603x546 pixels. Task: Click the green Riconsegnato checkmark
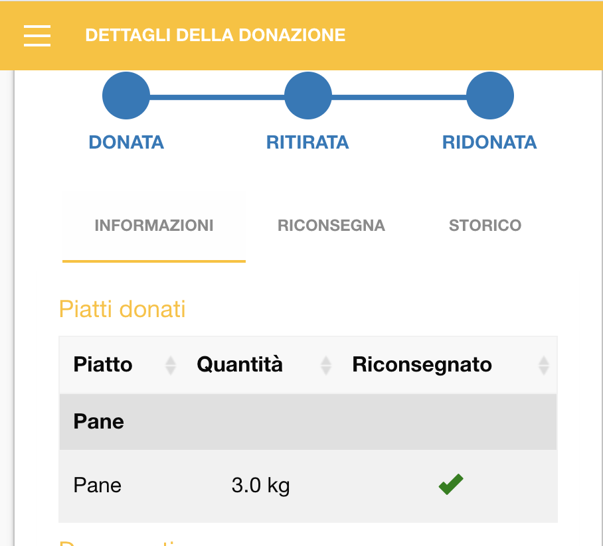tap(451, 484)
